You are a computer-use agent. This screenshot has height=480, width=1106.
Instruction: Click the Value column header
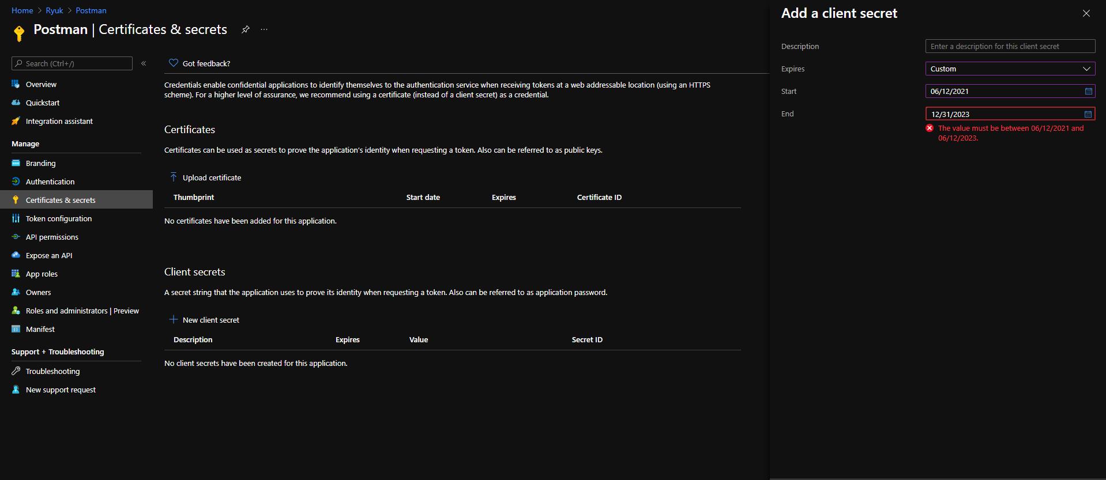419,339
